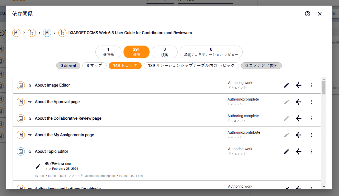Click the list scrollbar thumb

(324, 88)
